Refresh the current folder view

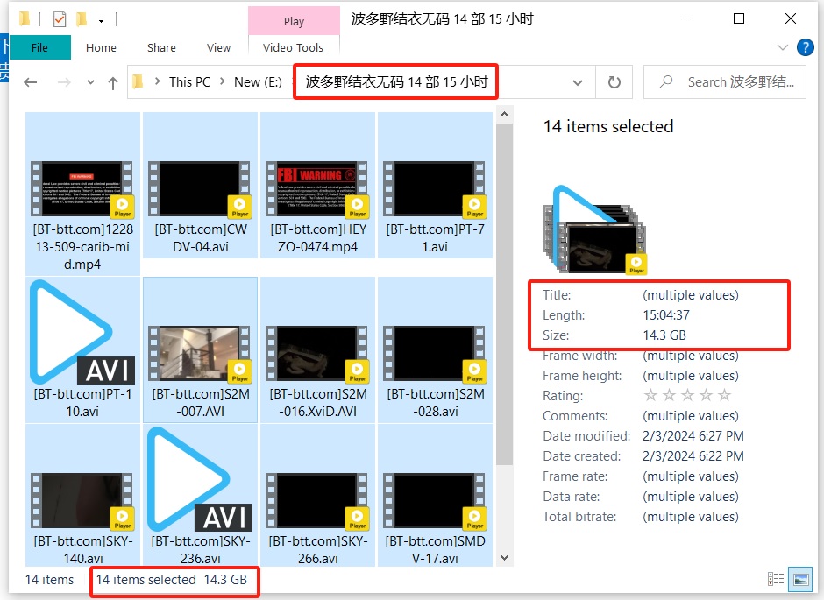tap(614, 82)
